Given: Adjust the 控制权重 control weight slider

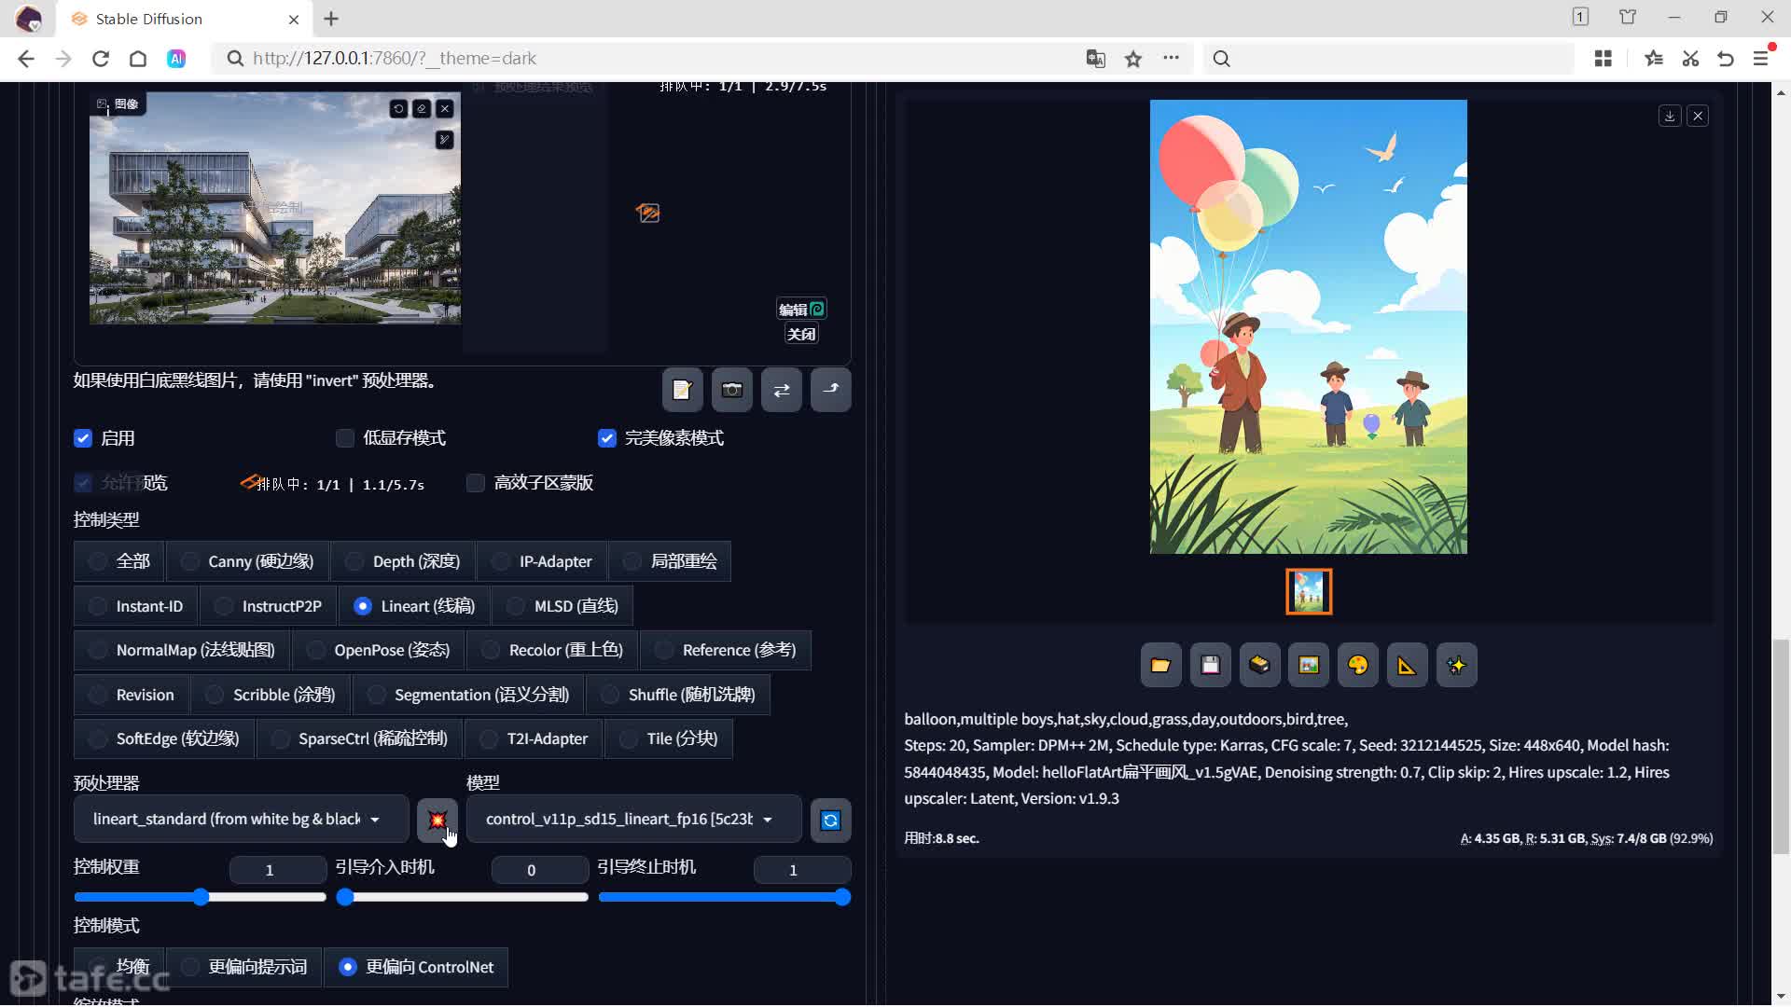Looking at the screenshot, I should coord(200,897).
